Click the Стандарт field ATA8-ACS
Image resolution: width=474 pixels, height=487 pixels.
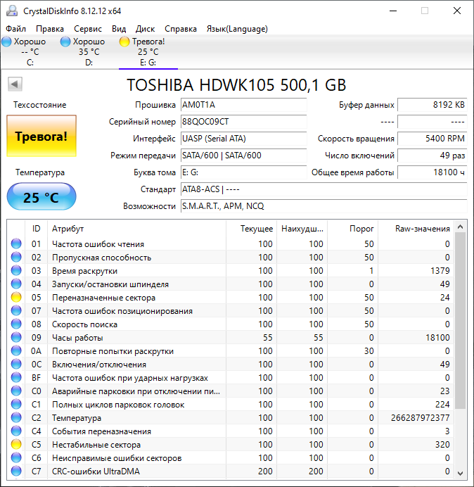tap(324, 189)
